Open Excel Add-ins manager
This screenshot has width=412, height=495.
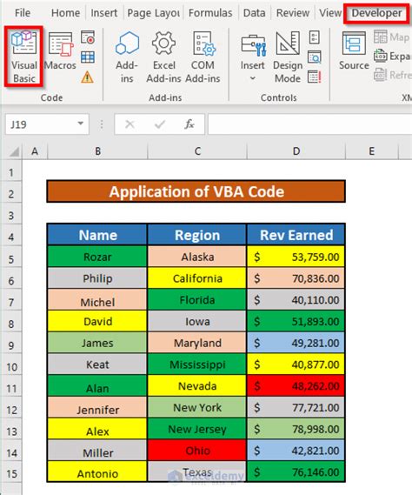pyautogui.click(x=163, y=57)
